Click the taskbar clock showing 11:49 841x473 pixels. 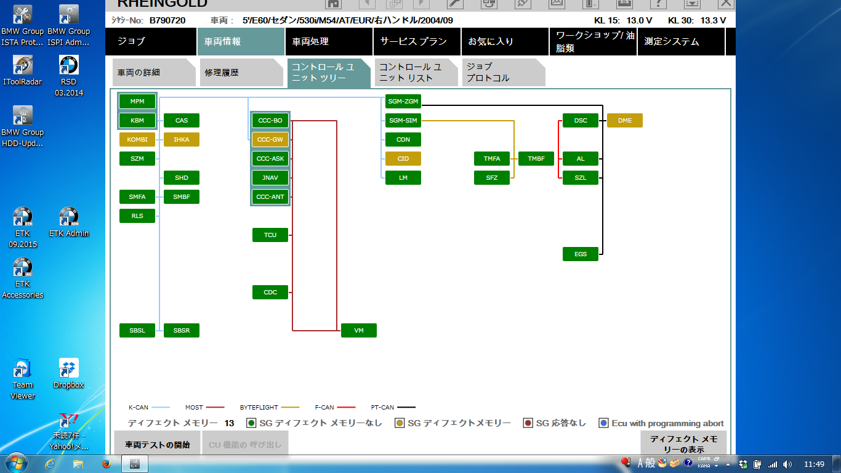tap(814, 464)
